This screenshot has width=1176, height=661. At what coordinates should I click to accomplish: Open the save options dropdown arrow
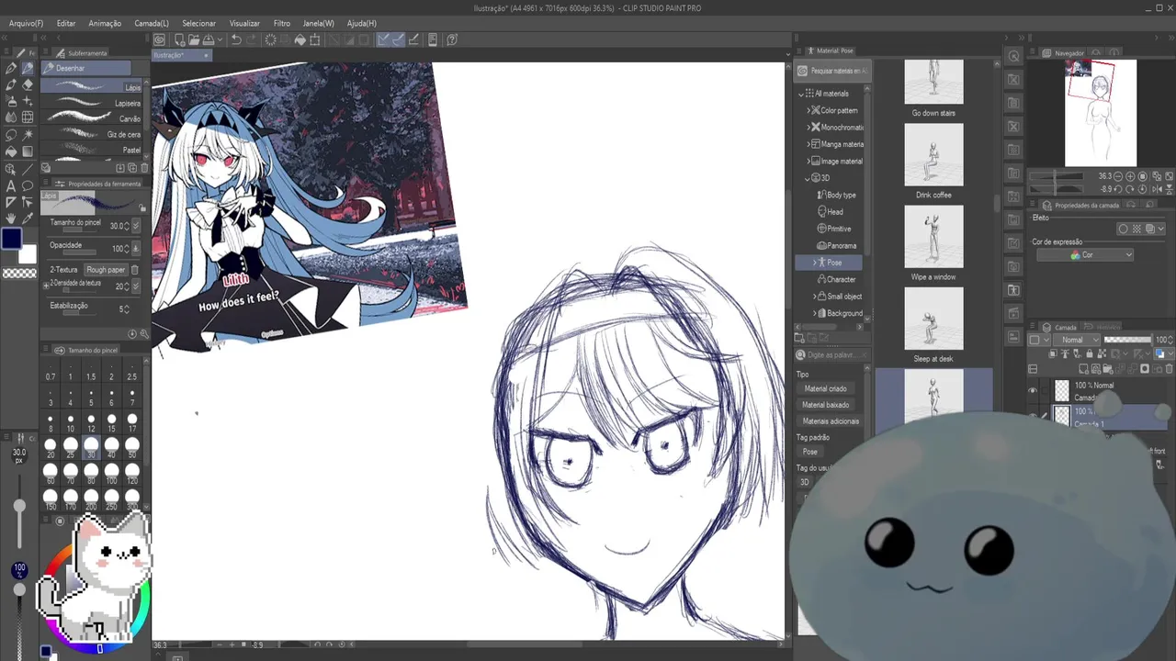tap(220, 39)
